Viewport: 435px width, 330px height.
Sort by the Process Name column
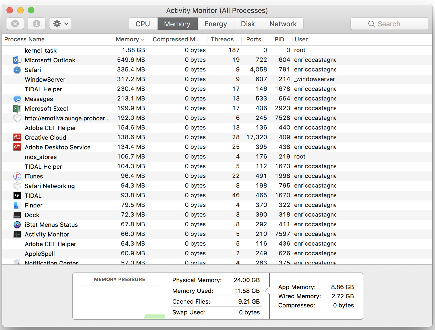pyautogui.click(x=56, y=39)
